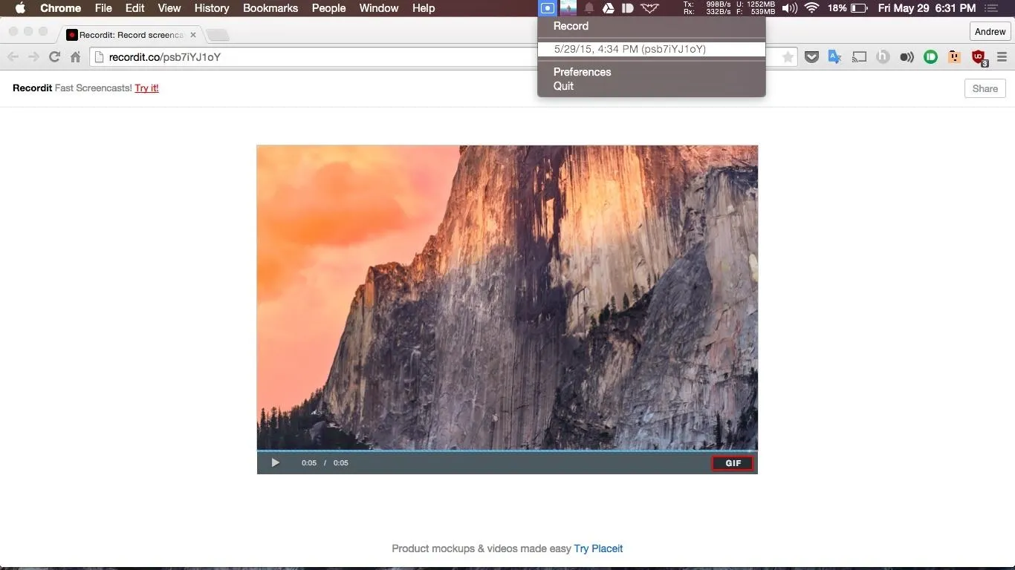Follow the Try it! link
This screenshot has height=570, width=1015.
tap(146, 88)
